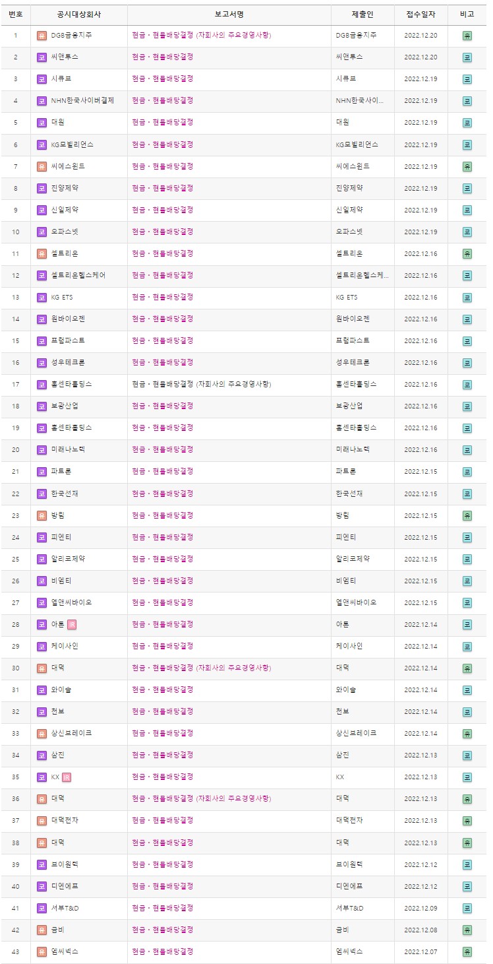Open 현금ㆍ현물배당결정 report in 금비 row

click(x=162, y=929)
